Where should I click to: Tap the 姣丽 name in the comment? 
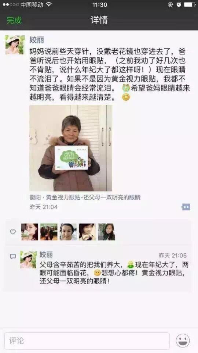click(46, 254)
